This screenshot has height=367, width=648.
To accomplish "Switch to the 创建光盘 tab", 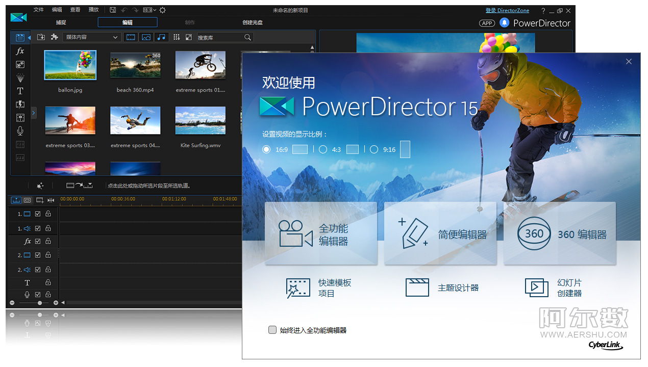I will 253,22.
